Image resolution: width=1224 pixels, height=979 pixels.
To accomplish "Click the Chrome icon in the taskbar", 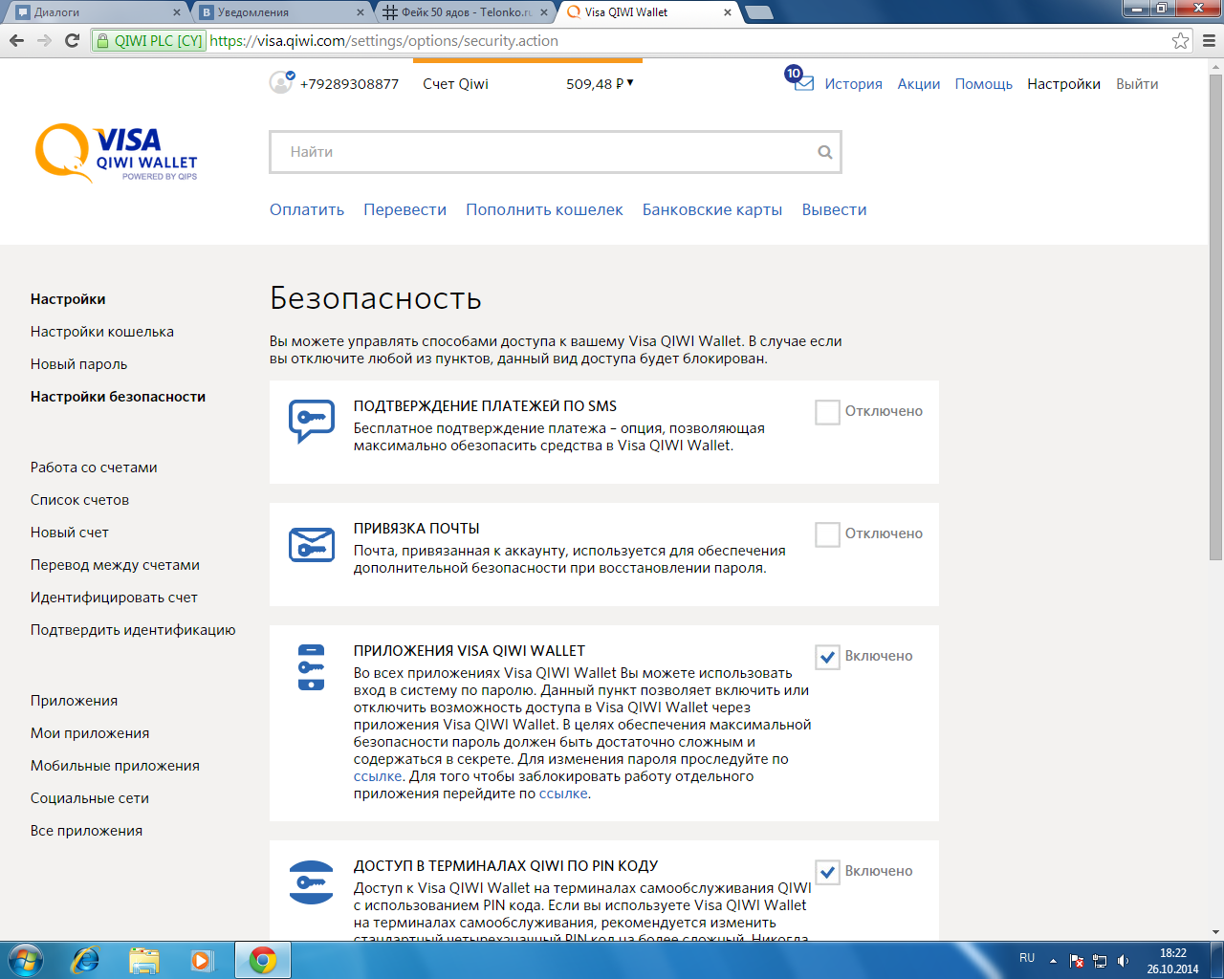I will tap(263, 960).
